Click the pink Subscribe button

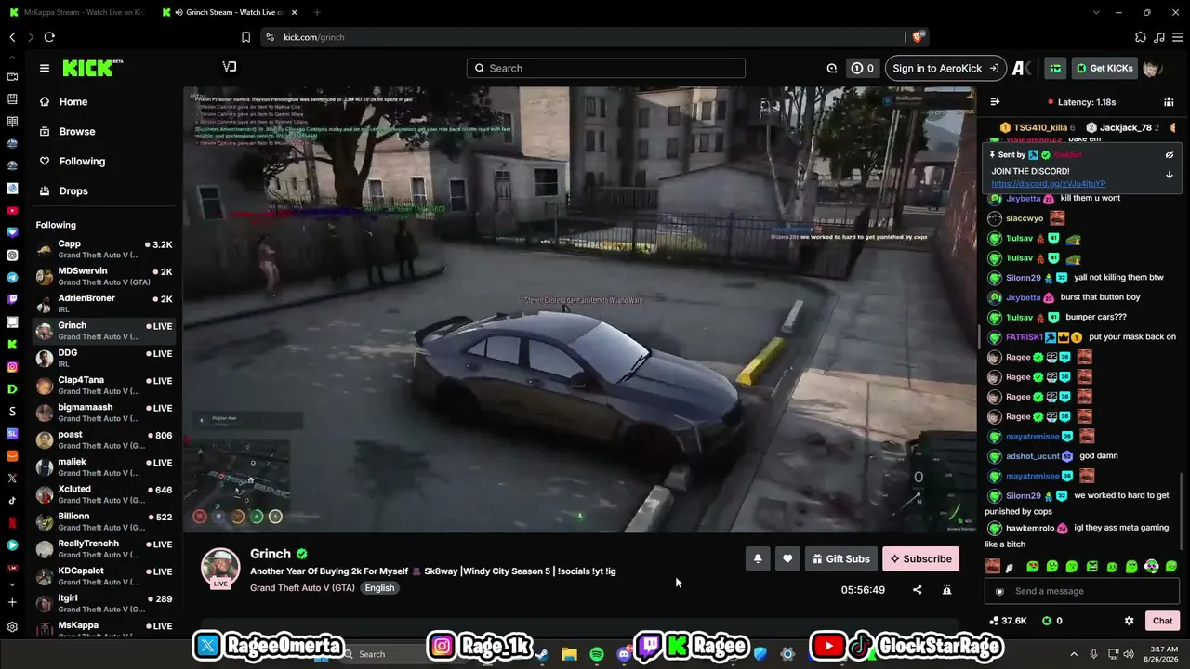920,558
